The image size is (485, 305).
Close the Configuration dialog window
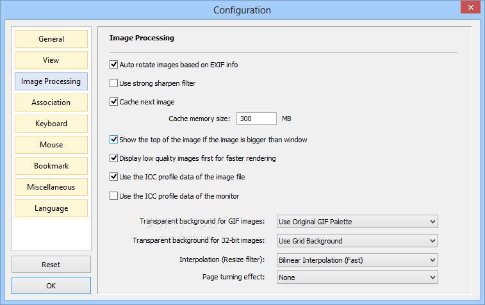470,8
